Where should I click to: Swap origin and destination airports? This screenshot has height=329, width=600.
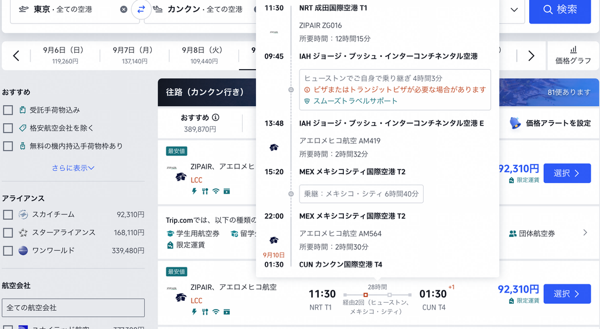click(x=141, y=9)
